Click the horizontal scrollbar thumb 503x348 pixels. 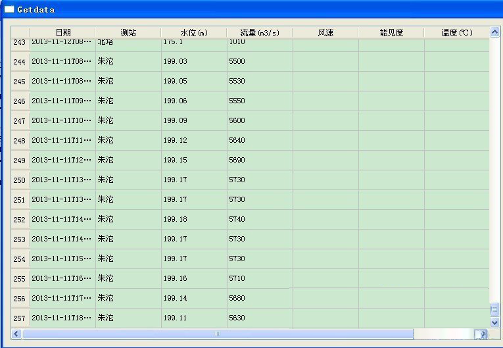217,334
